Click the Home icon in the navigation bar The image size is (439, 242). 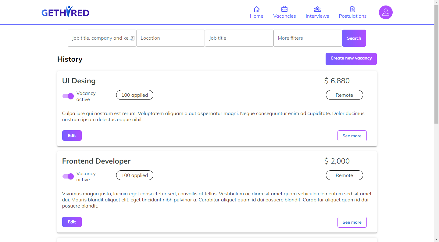(256, 9)
